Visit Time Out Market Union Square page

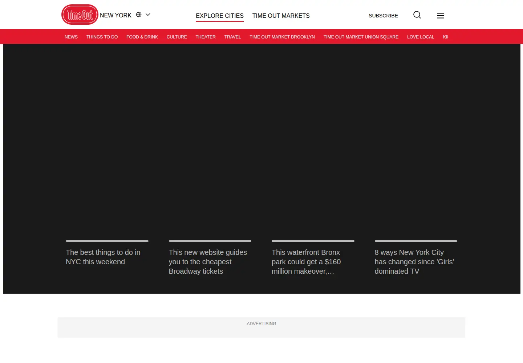[361, 37]
